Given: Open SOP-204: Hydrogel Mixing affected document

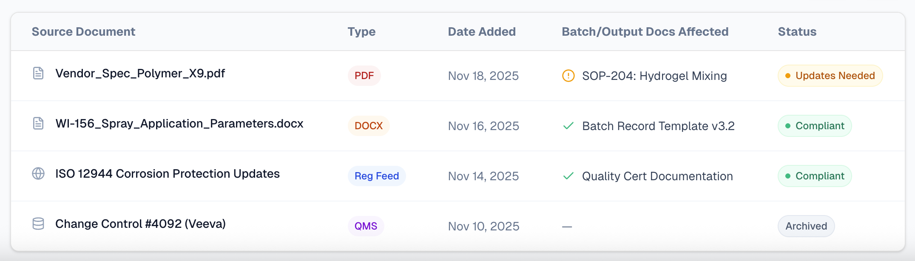Looking at the screenshot, I should [654, 76].
